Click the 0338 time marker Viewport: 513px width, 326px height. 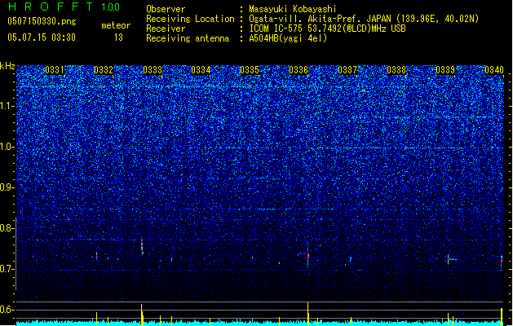(396, 70)
